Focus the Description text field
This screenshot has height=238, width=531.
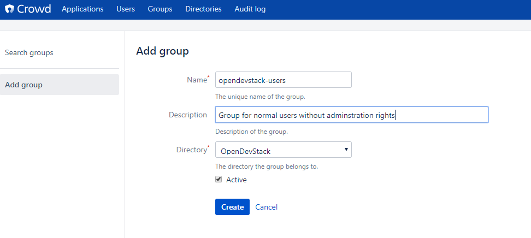coord(351,115)
